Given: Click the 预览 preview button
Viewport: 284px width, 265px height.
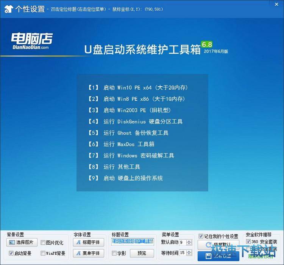Looking at the screenshot, I should point(142,253).
